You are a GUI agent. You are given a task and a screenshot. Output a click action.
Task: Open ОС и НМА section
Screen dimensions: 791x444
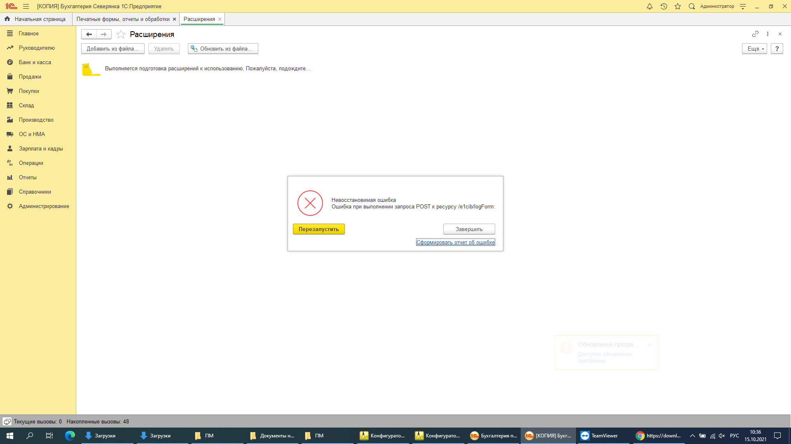[38, 134]
